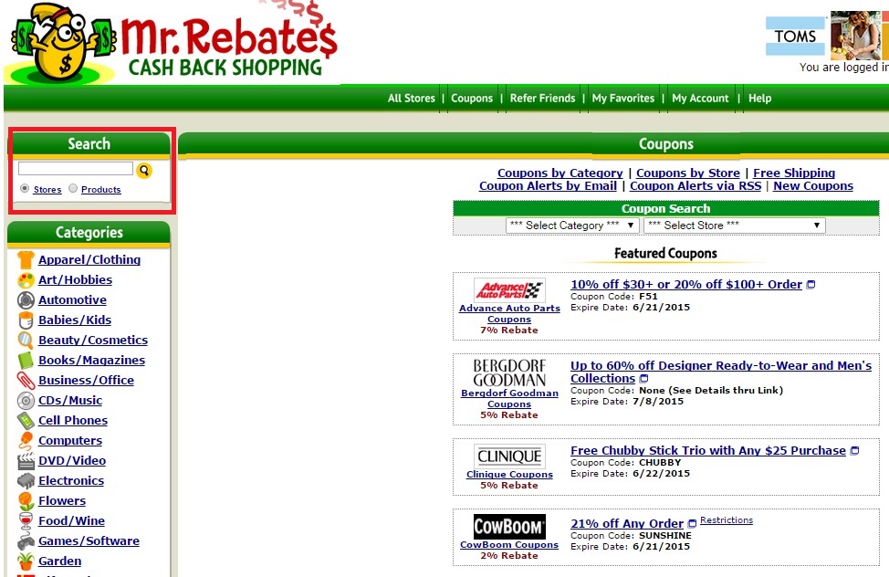Open the Restrictions link for CowBoom
This screenshot has width=889, height=577.
tap(727, 520)
